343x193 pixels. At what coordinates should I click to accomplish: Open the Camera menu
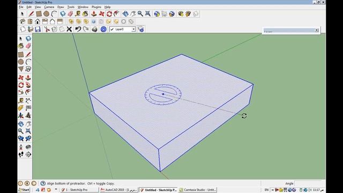[x=49, y=7]
